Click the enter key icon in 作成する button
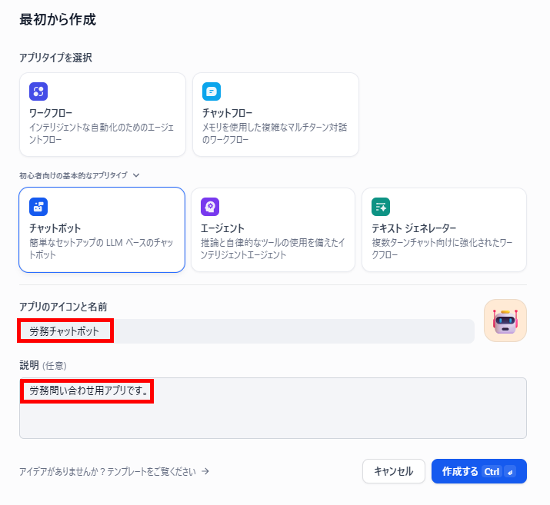 (510, 472)
